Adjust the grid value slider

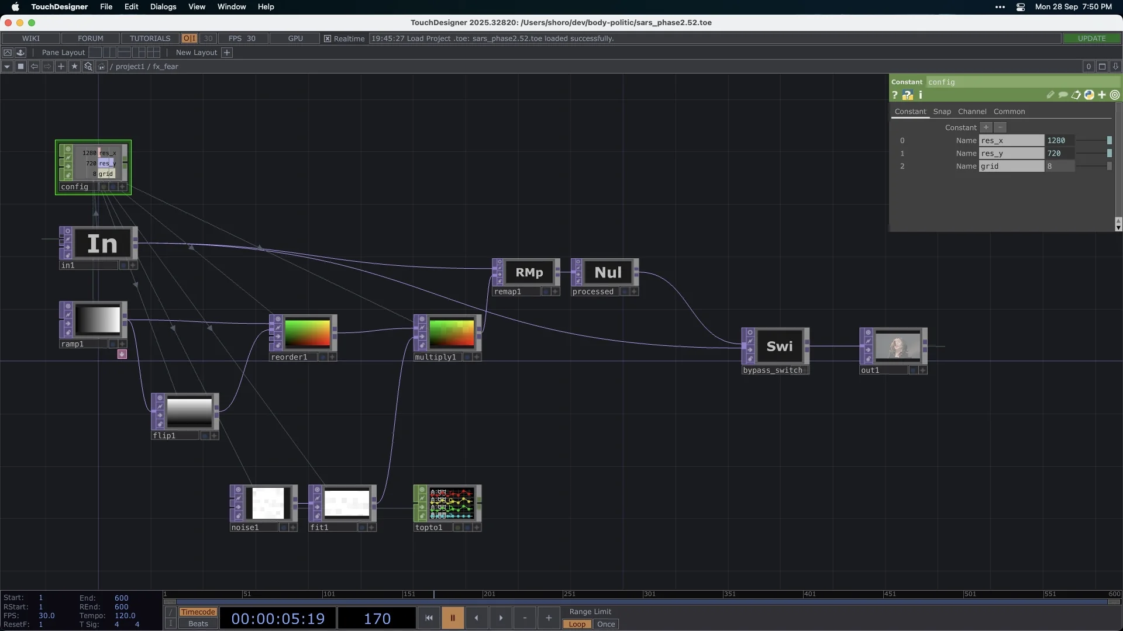pyautogui.click(x=1094, y=166)
